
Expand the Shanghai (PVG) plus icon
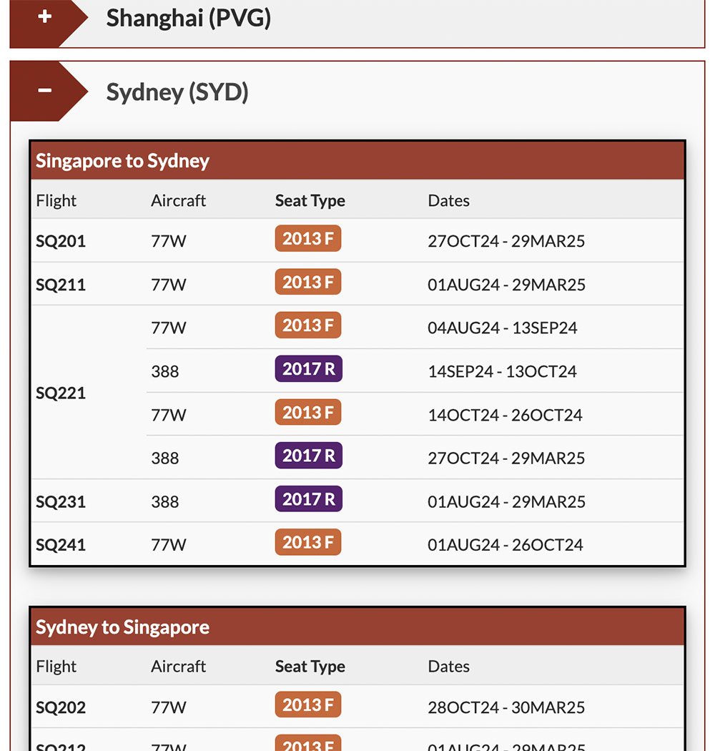pos(44,17)
